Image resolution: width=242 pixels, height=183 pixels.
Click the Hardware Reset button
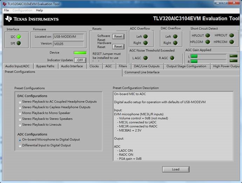[x=118, y=47]
